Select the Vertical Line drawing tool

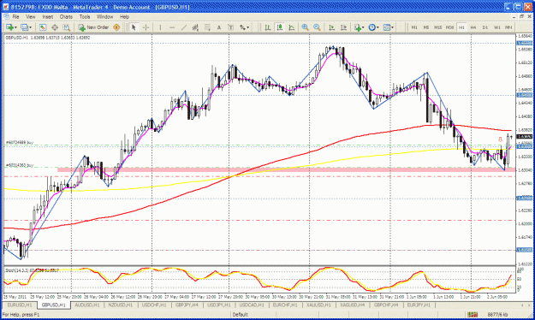click(160, 27)
